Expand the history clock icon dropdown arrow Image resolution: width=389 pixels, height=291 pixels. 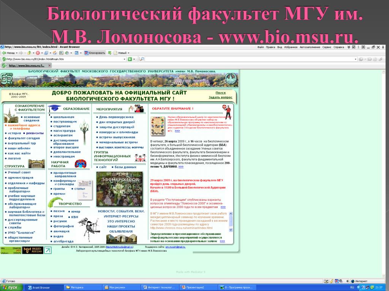71,53
